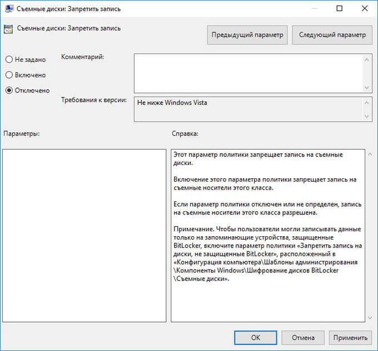Click the help panel scroll down arrow
Image resolution: width=378 pixels, height=351 pixels.
370,318
